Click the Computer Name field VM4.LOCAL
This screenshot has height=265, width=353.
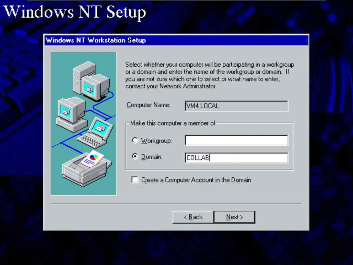[236, 106]
